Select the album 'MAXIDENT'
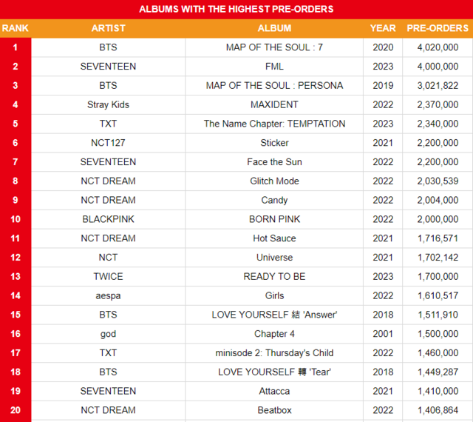Image resolution: width=473 pixels, height=422 pixels. (274, 104)
